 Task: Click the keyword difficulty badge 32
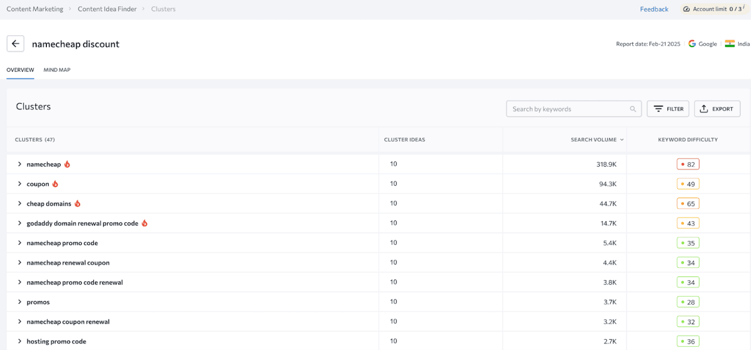[688, 322]
